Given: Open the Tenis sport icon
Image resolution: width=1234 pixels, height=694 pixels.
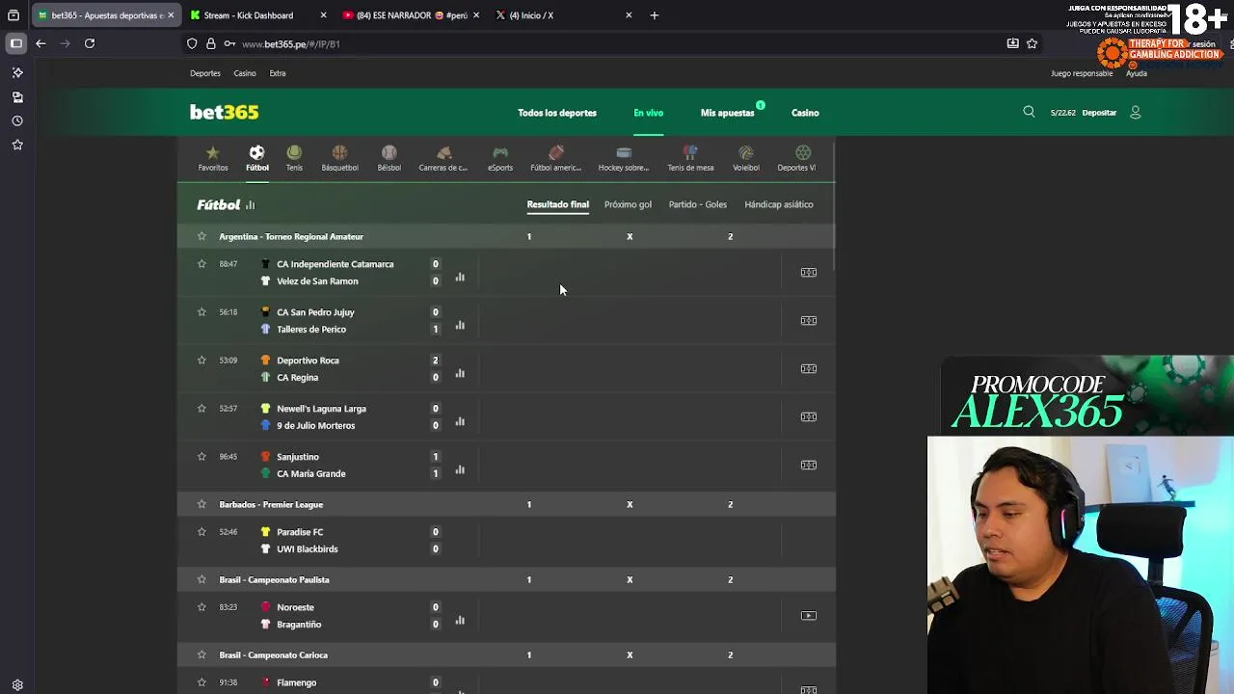Looking at the screenshot, I should coord(294,158).
